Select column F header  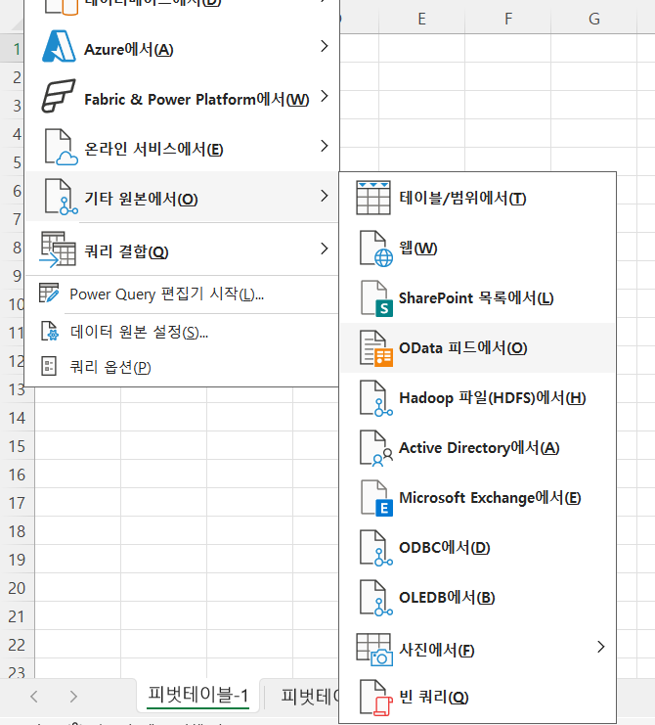[x=508, y=19]
